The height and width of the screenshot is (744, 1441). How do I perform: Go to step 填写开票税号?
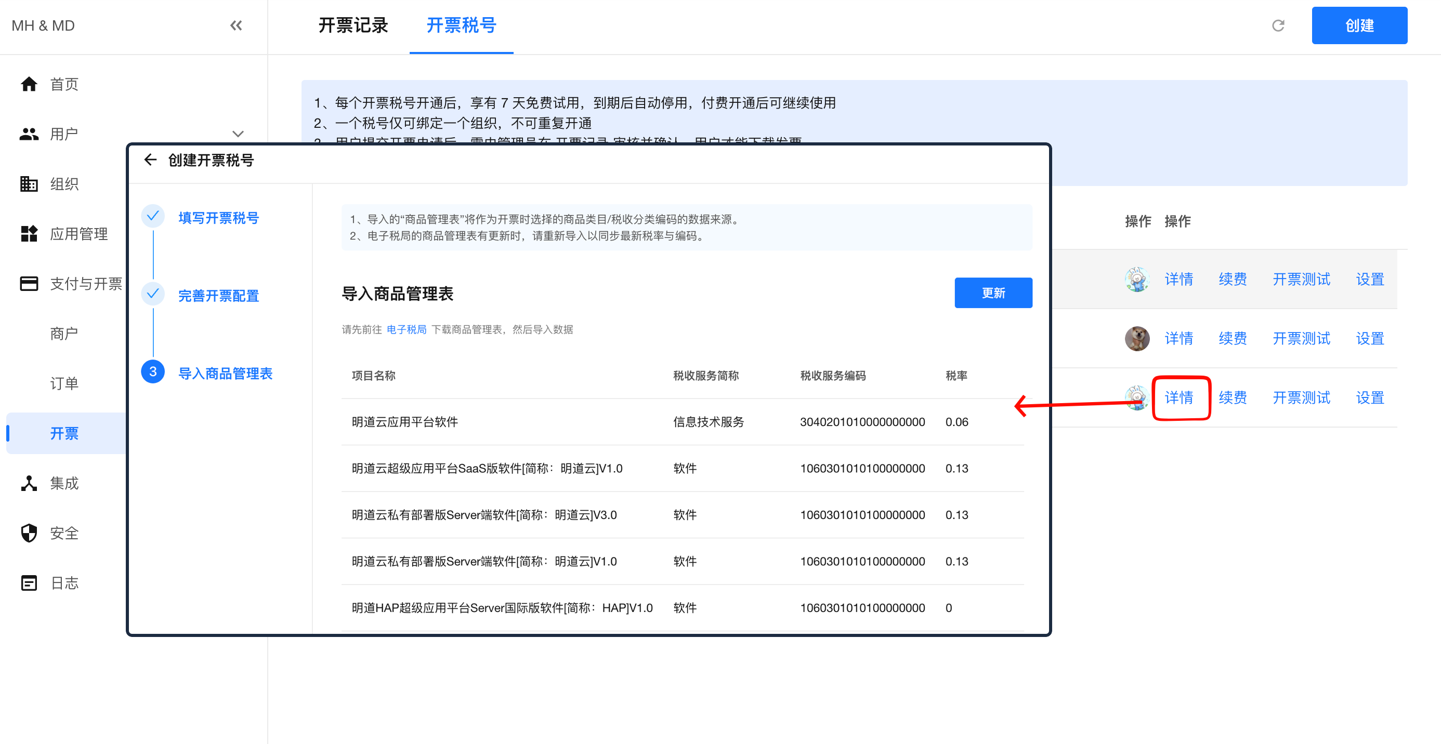[x=218, y=218]
